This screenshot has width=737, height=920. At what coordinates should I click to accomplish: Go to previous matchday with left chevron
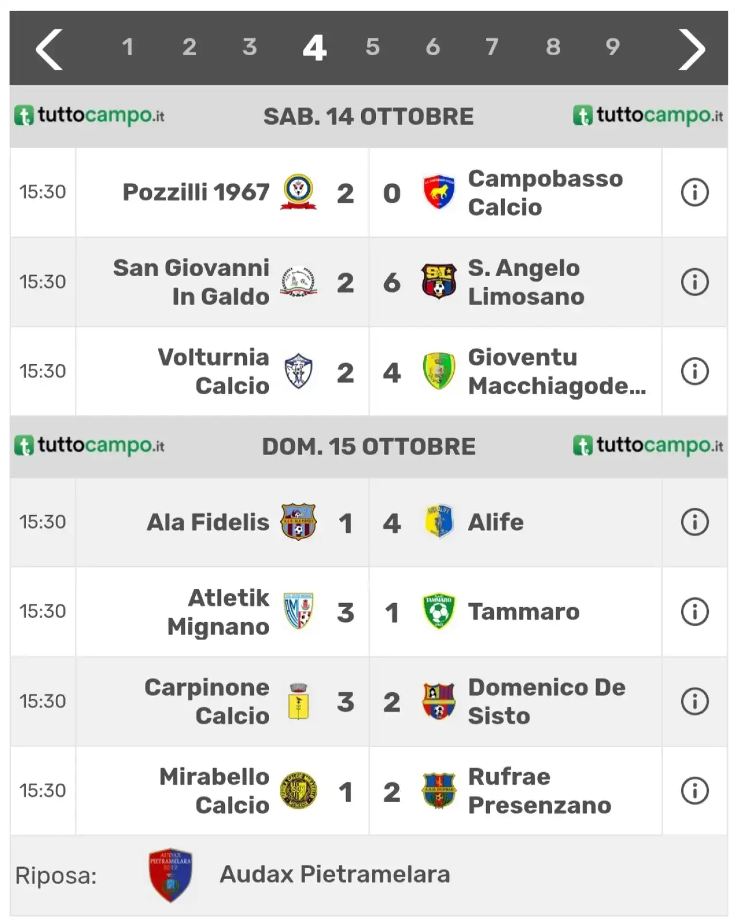click(x=50, y=49)
